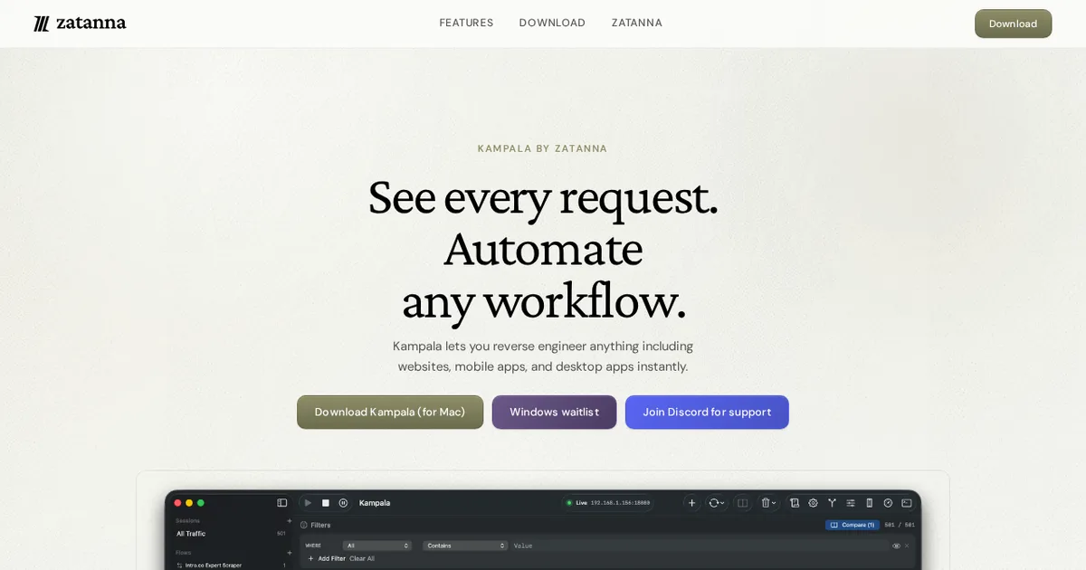Join the Windows waitlist
The width and height of the screenshot is (1086, 570).
click(x=554, y=412)
